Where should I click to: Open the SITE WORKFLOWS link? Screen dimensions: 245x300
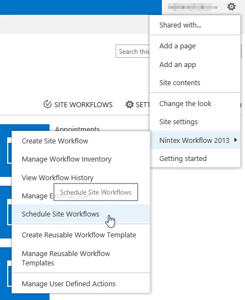(x=78, y=104)
